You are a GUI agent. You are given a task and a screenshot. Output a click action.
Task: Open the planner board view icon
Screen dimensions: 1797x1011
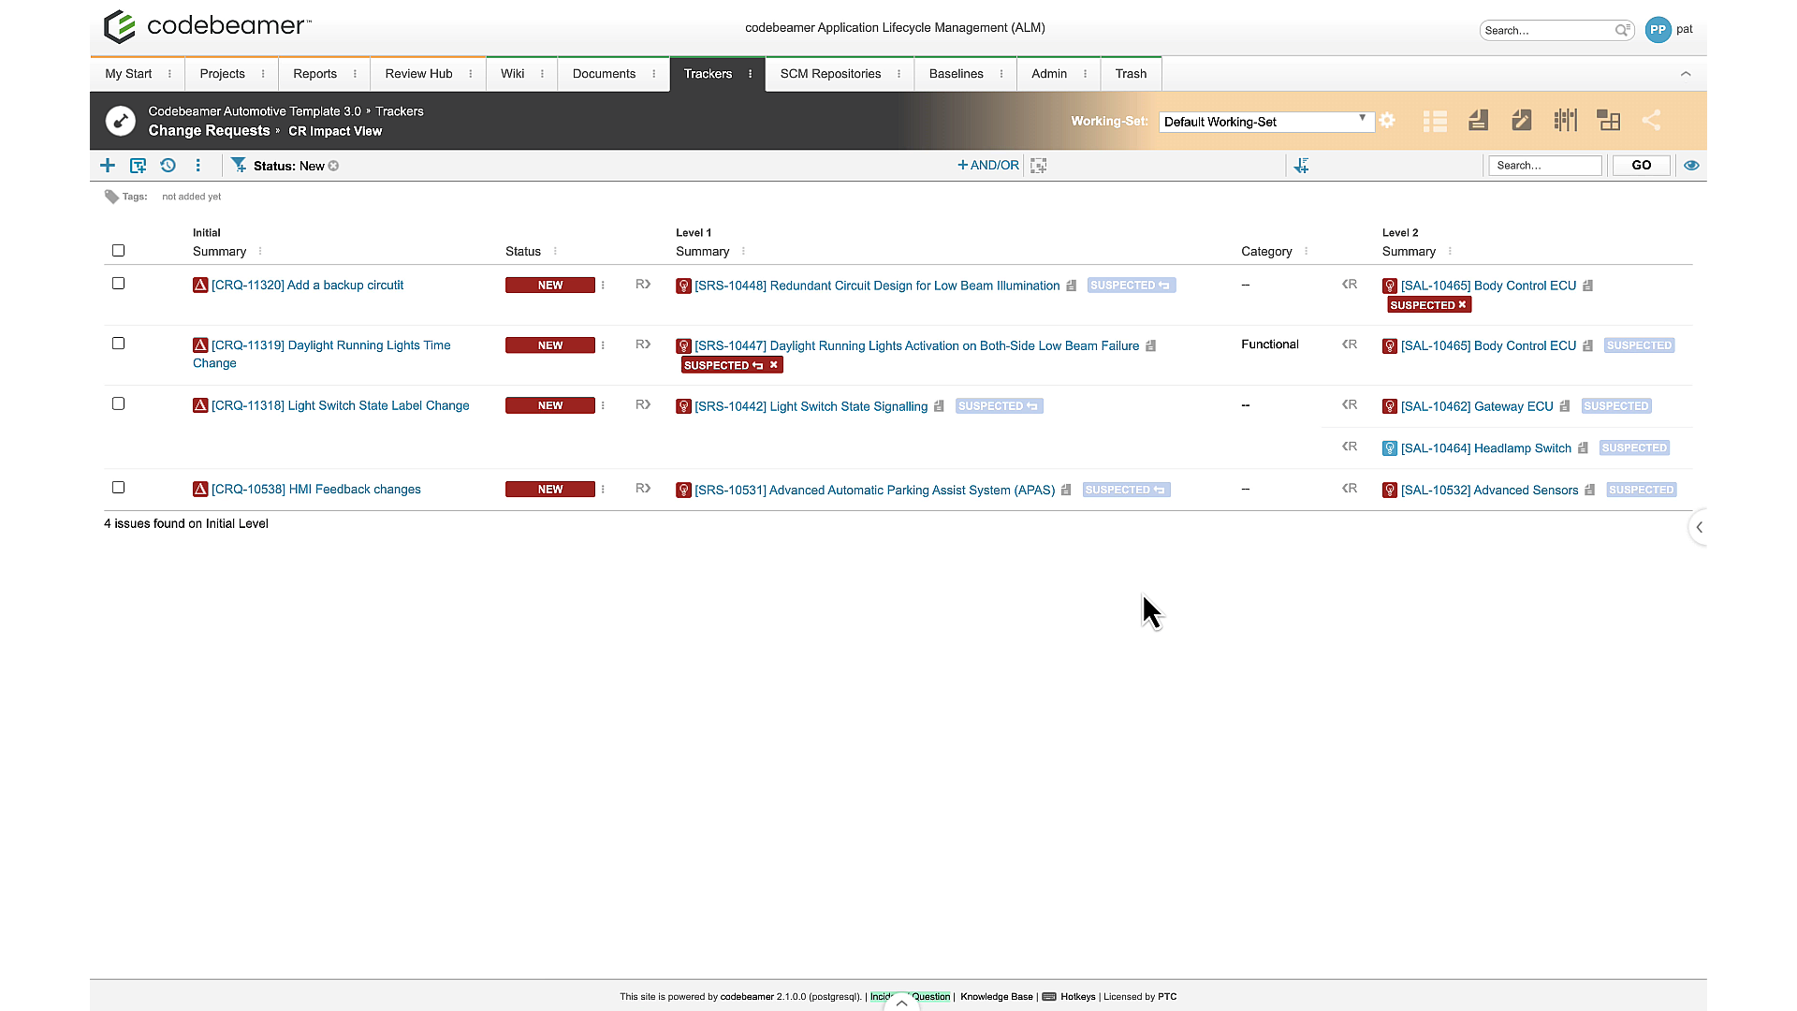1565,121
